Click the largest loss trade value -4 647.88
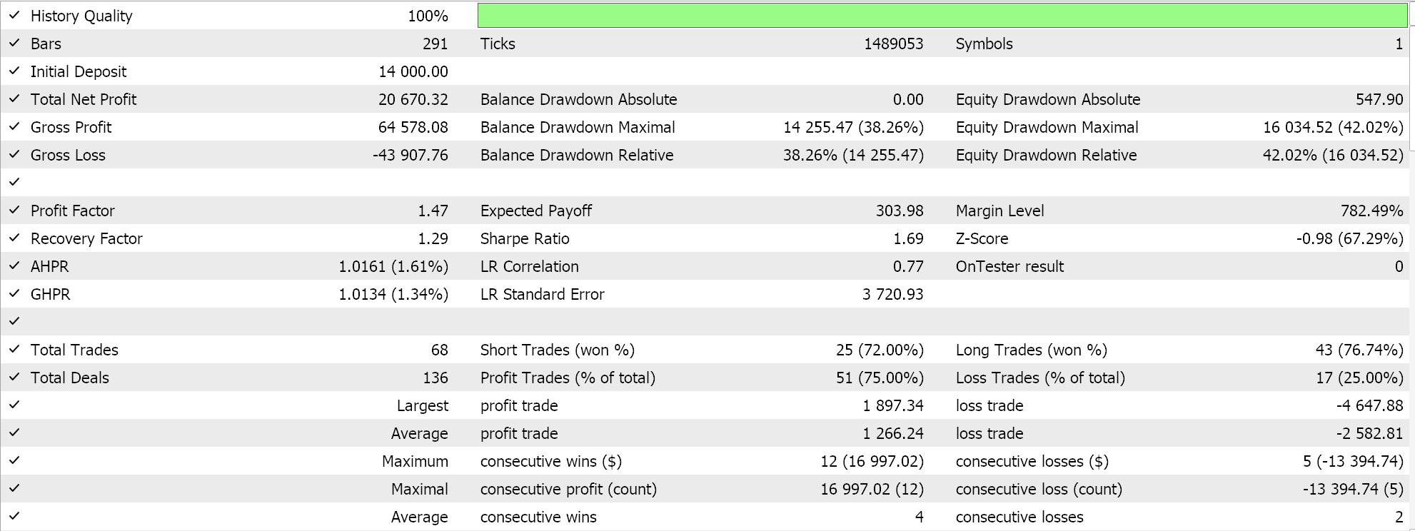This screenshot has width=1415, height=531. coord(1369,405)
